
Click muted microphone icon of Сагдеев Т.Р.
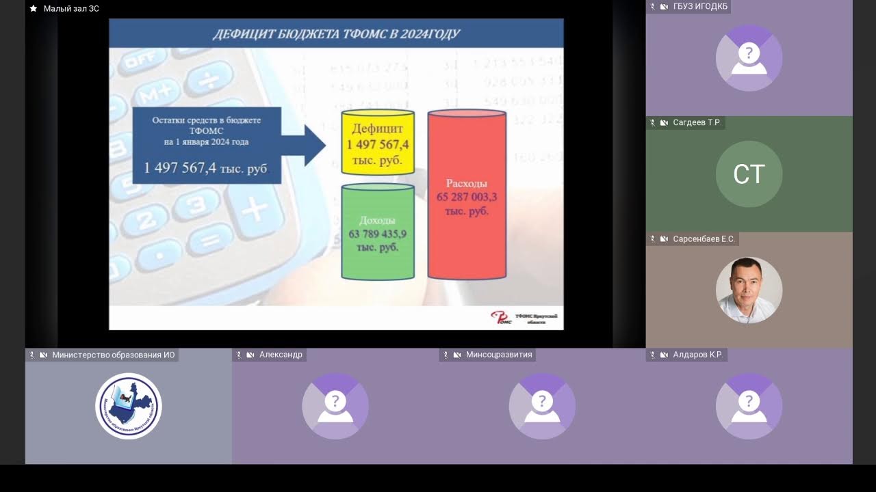click(653, 123)
